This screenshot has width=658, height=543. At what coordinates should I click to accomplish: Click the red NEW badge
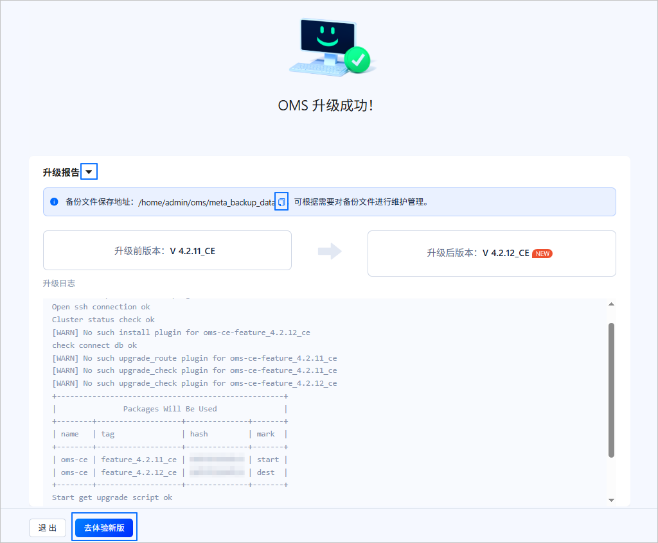click(542, 254)
